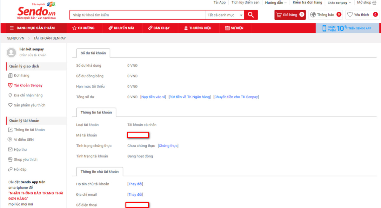Click the Xu hướng star icon
The width and height of the screenshot is (381, 208).
pyautogui.click(x=74, y=28)
